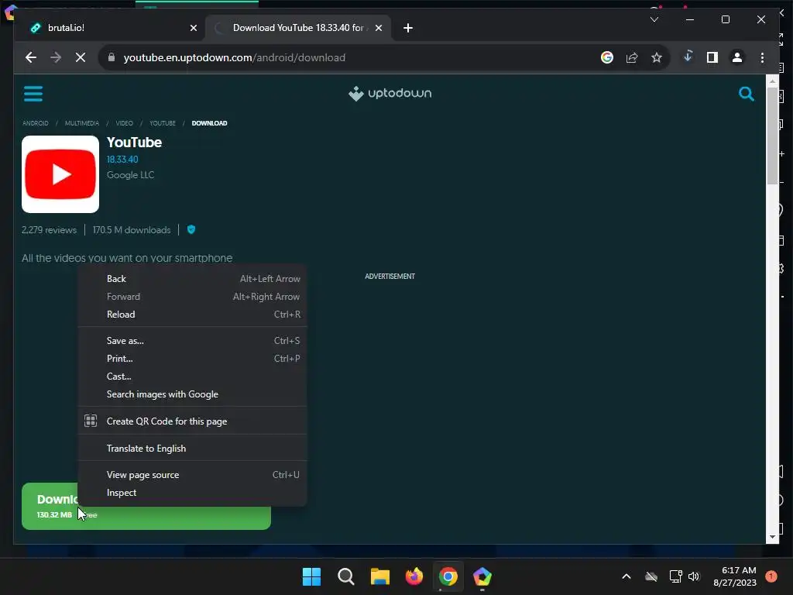793x595 pixels.
Task: Select Inspect from context menu
Action: point(193,492)
